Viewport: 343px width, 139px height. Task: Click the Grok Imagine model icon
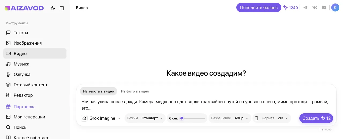click(x=84, y=118)
